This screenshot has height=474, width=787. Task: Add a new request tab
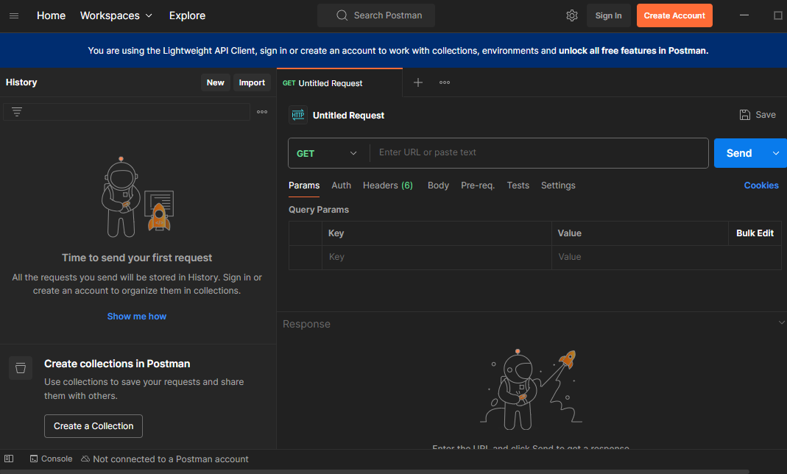click(x=417, y=82)
